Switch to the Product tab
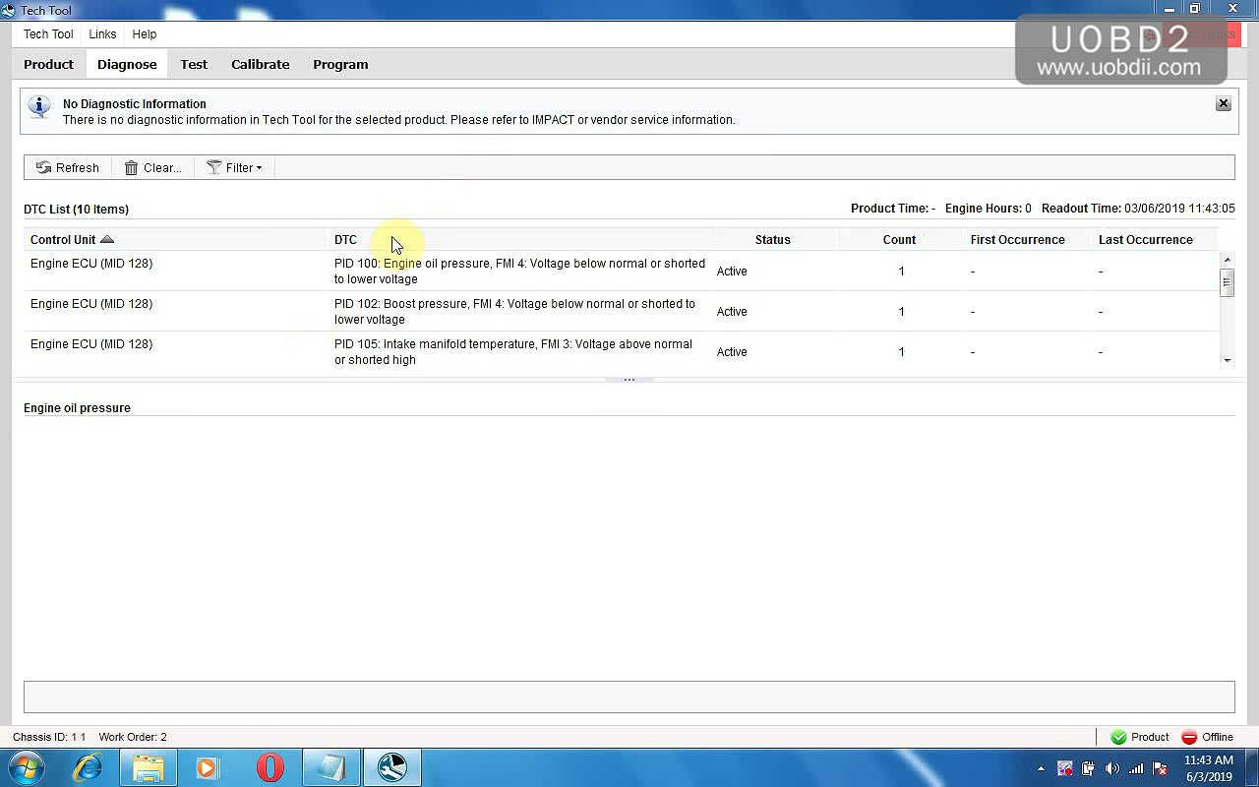1259x787 pixels. click(x=48, y=64)
